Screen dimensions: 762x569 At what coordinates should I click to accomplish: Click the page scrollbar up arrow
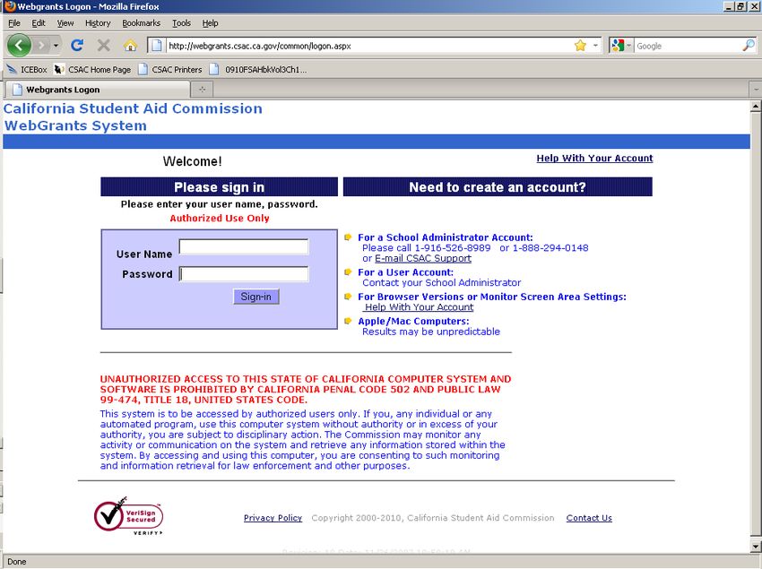click(756, 106)
